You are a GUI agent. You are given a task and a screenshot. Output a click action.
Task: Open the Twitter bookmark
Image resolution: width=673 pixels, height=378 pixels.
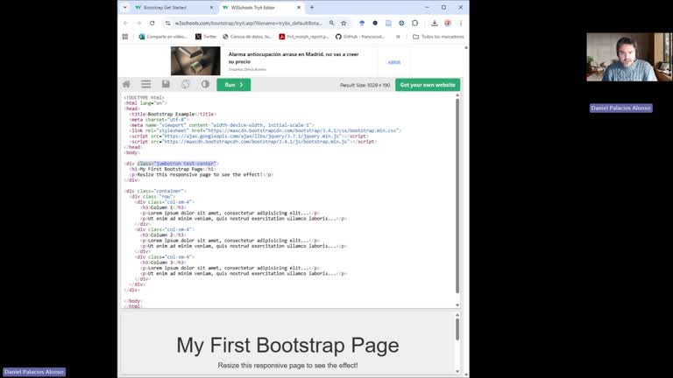(x=206, y=37)
